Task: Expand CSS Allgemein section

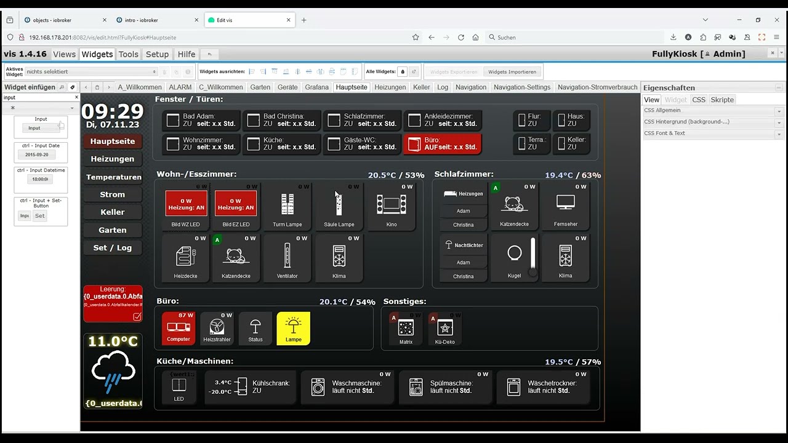Action: [x=713, y=111]
